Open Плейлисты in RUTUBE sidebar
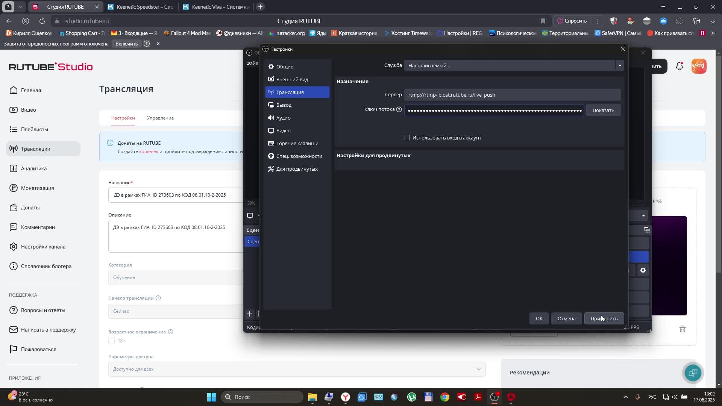This screenshot has height=406, width=722. click(43, 129)
